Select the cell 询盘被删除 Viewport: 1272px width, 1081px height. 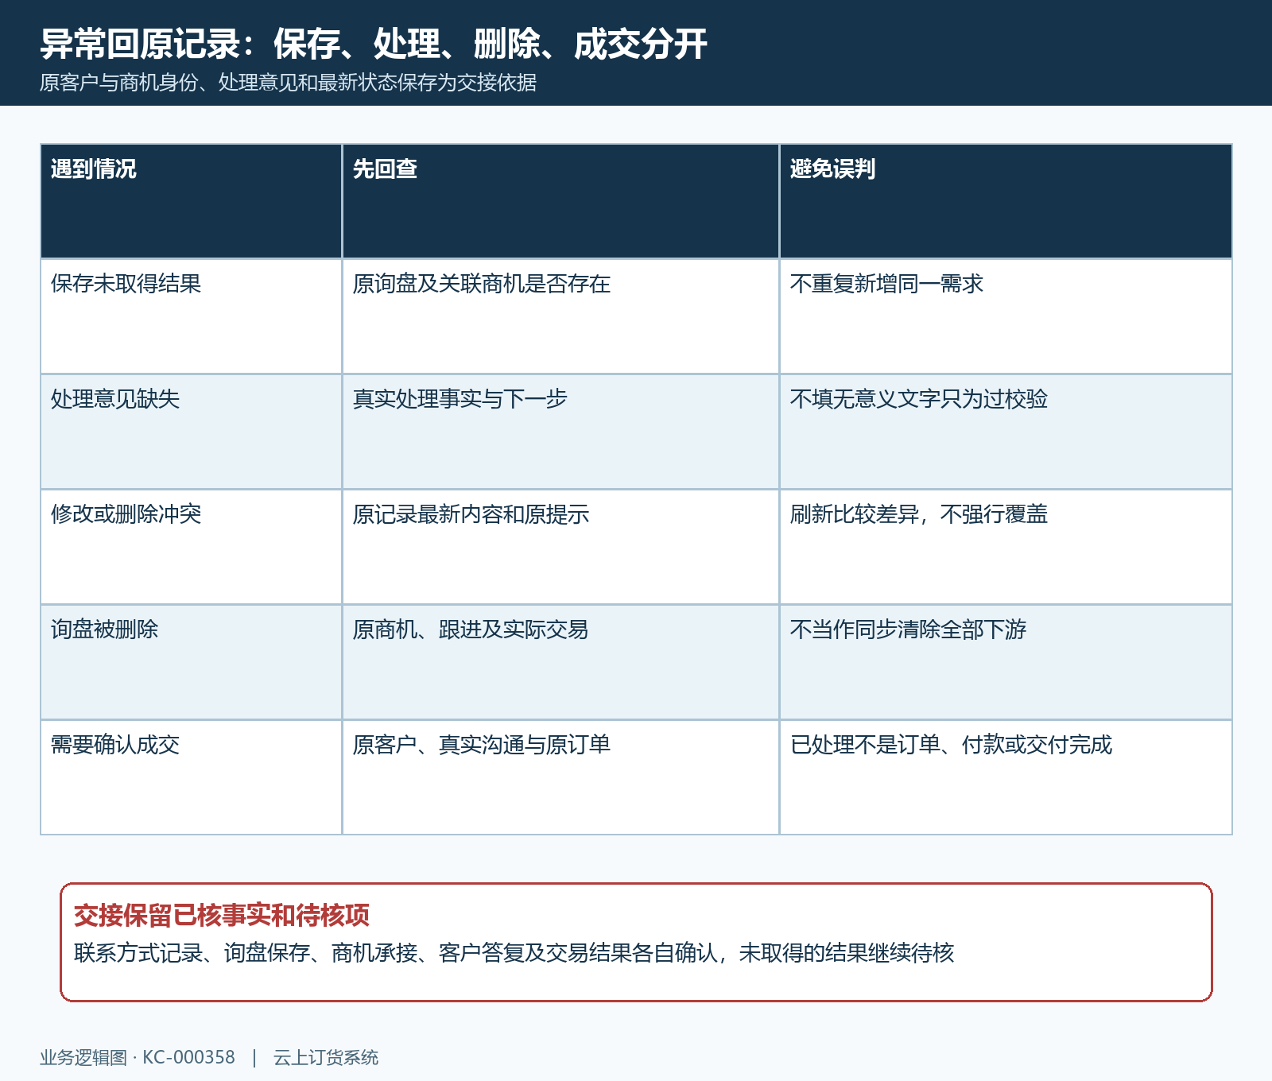[191, 662]
